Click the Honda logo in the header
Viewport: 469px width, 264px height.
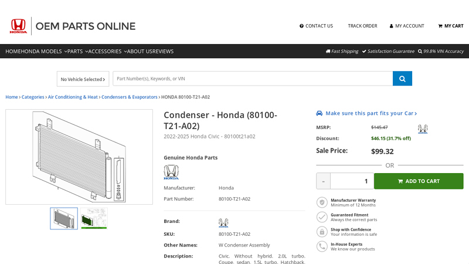tap(18, 26)
